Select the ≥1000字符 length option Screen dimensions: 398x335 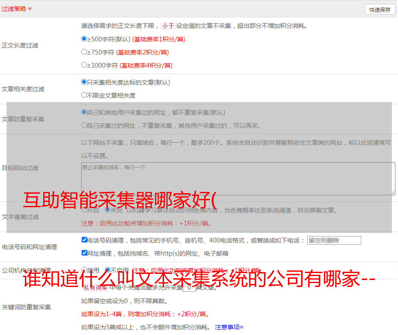[x=84, y=65]
